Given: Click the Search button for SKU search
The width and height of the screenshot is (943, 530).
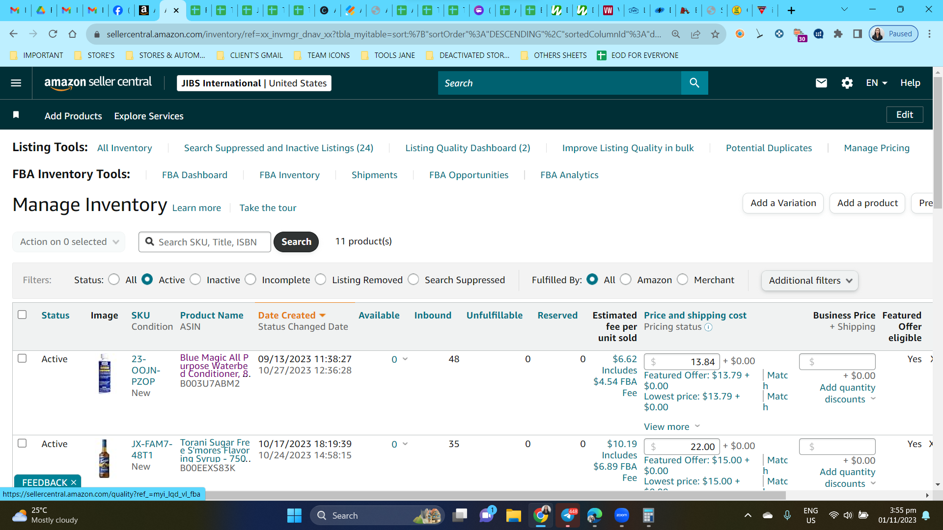Looking at the screenshot, I should pos(296,242).
